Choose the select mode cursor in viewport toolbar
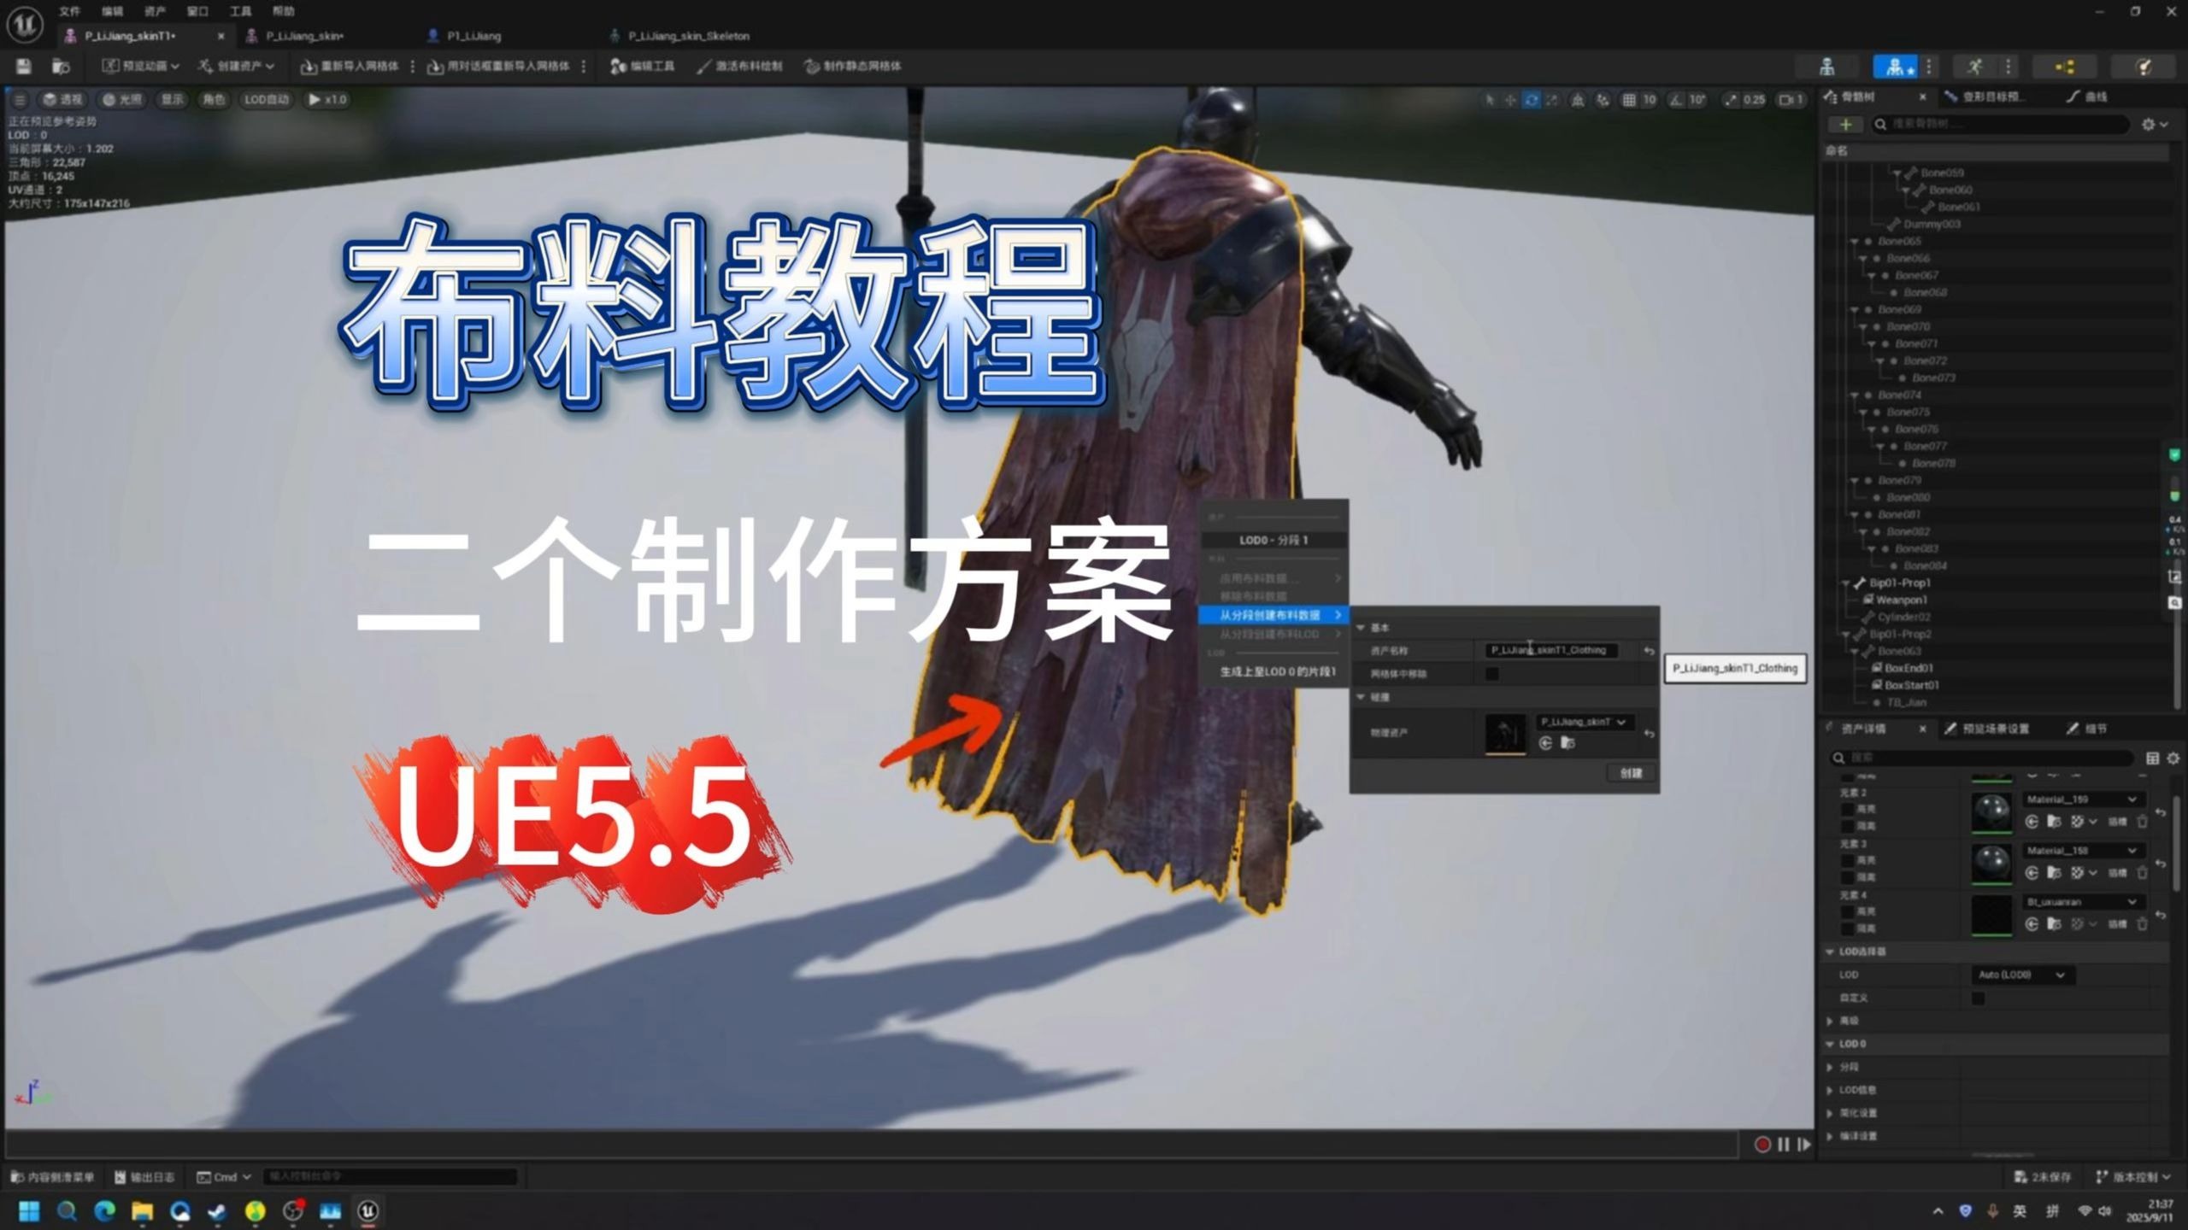2188x1230 pixels. (1490, 100)
